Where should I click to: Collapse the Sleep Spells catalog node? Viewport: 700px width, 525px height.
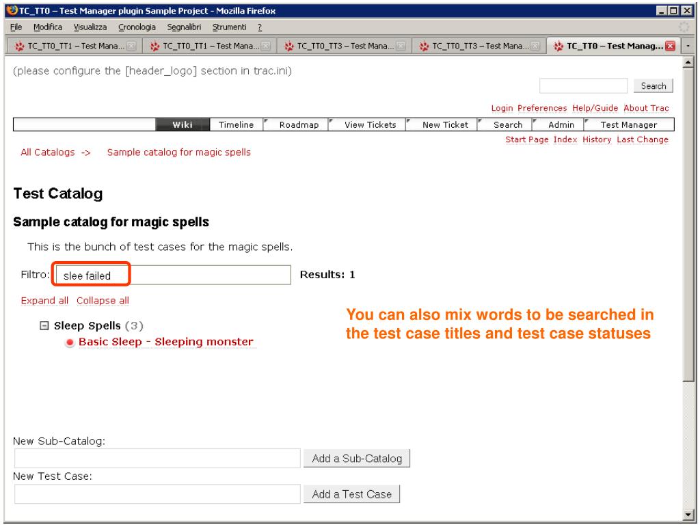pyautogui.click(x=44, y=326)
